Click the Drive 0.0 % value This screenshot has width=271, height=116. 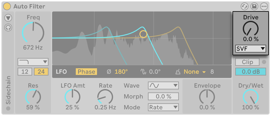(x=251, y=39)
